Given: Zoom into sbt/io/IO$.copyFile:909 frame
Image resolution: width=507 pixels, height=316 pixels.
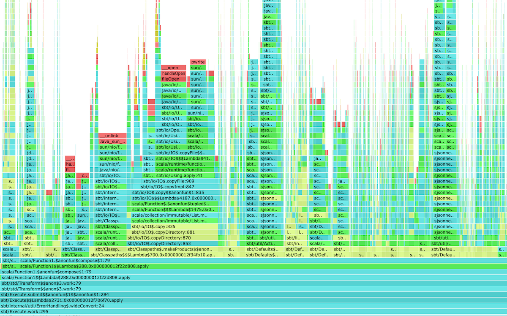Looking at the screenshot, I should pos(174,181).
